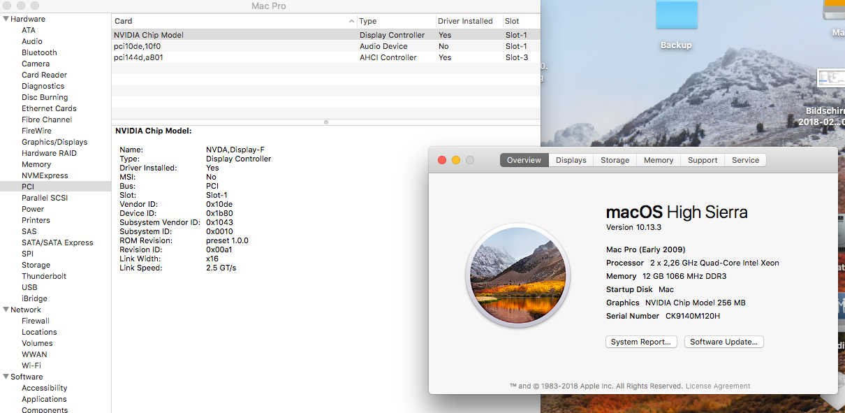Select SATA/SATA Express in the sidebar
Image resolution: width=845 pixels, height=413 pixels.
[x=56, y=242]
